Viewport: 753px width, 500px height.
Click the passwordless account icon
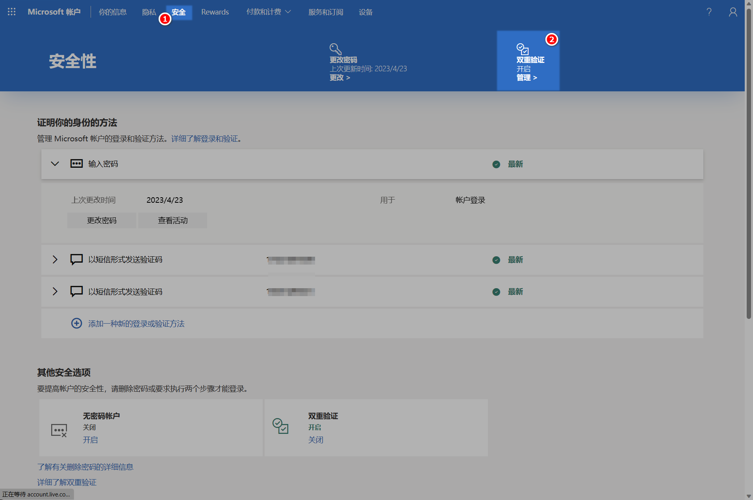click(x=59, y=430)
